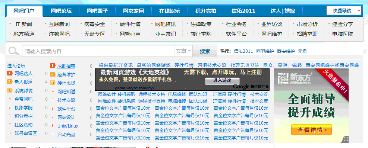The height and width of the screenshot is (148, 368).
Task: Click the 代理无盘系统 link
Action: tap(245, 65)
